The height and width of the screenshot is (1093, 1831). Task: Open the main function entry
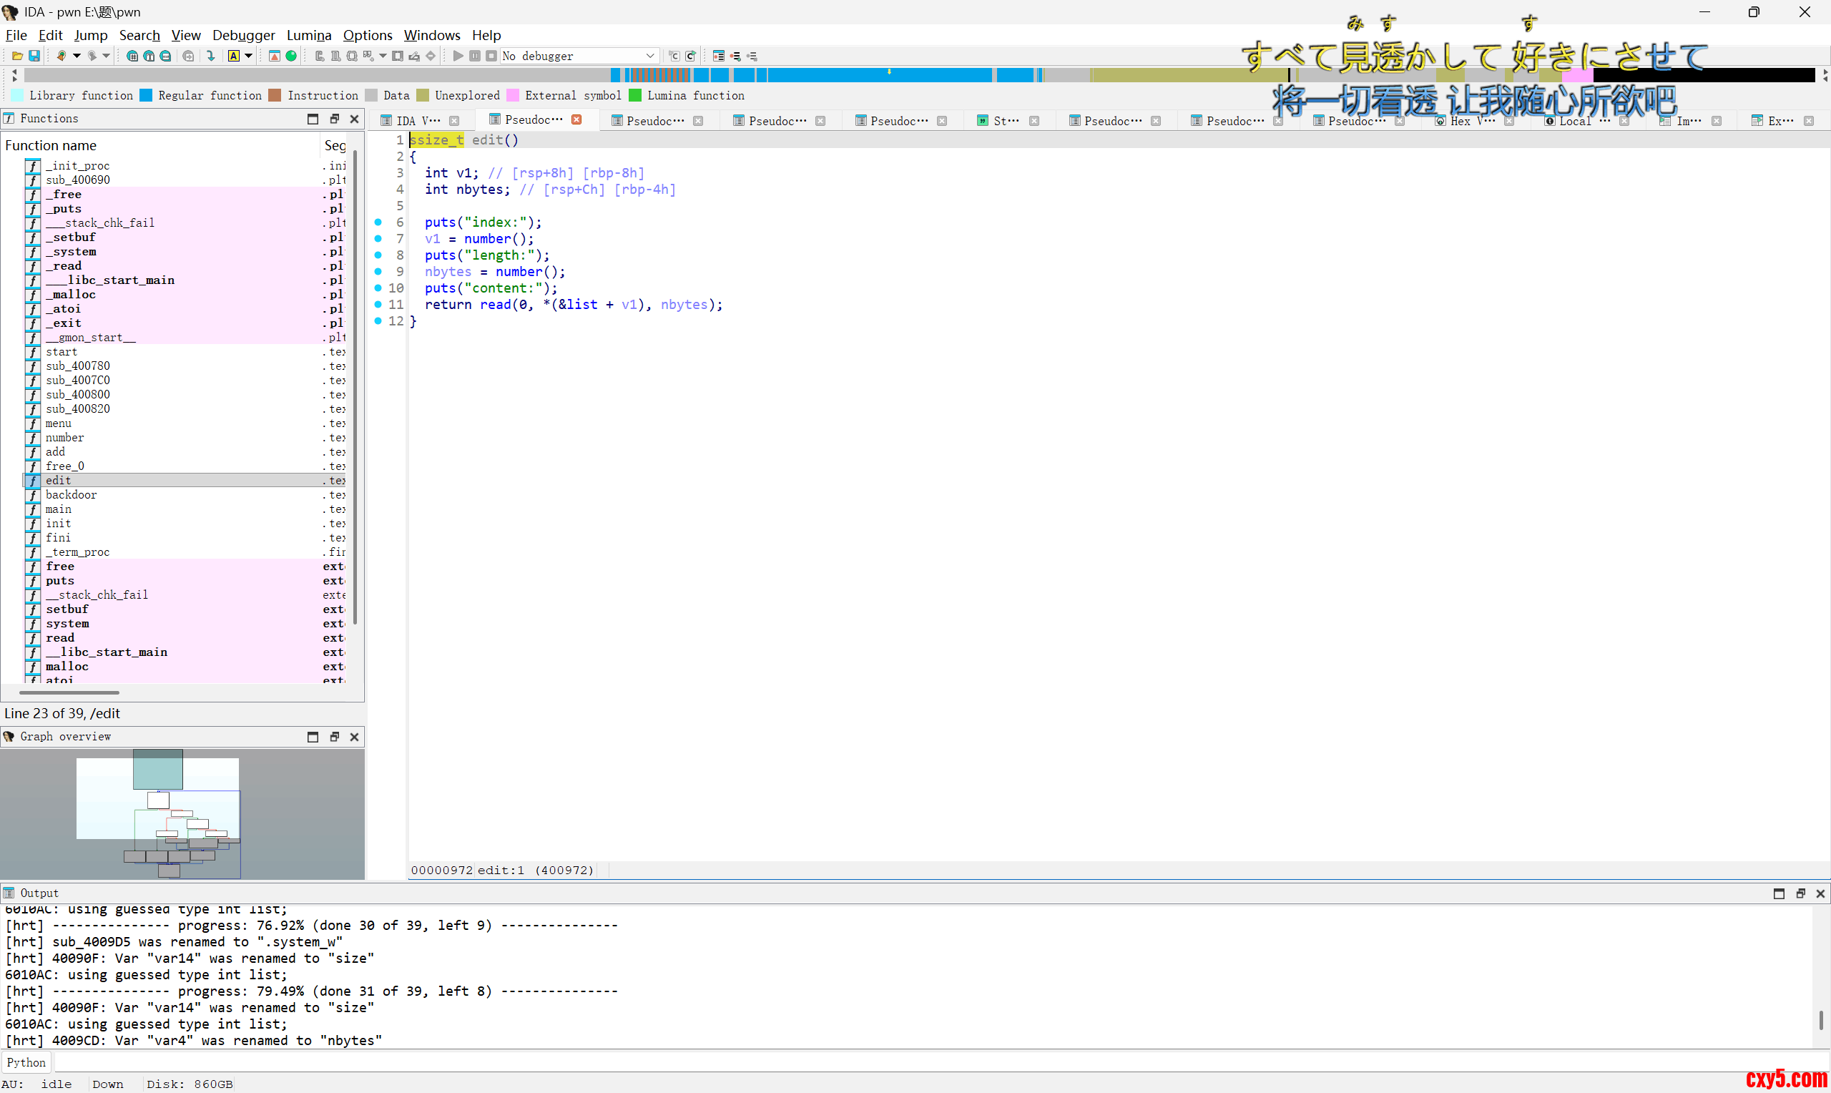[x=58, y=509]
